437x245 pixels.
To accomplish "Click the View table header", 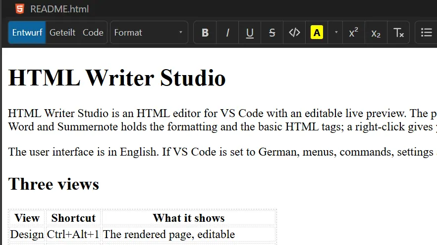I will (27, 218).
